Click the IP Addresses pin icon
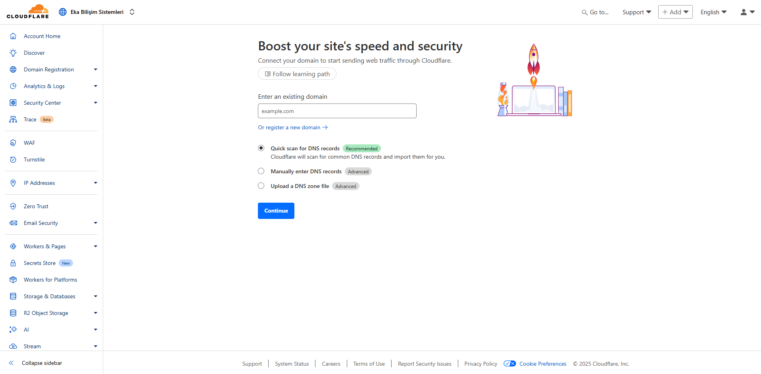This screenshot has height=374, width=761. (13, 183)
